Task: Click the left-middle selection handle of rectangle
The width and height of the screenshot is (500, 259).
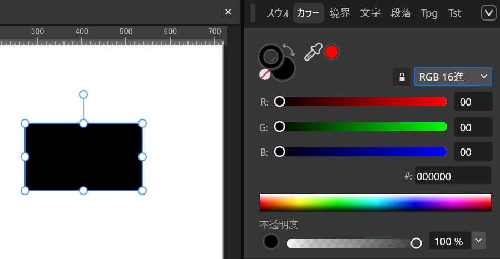Action: [x=25, y=157]
